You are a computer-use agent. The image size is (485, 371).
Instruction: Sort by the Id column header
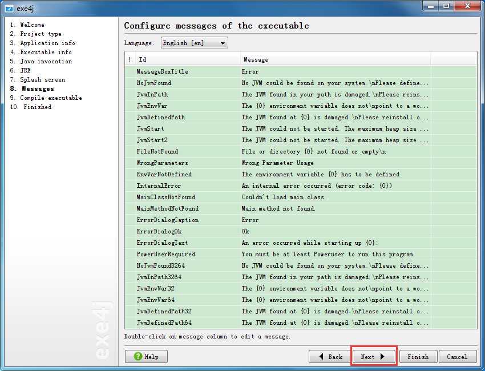pyautogui.click(x=188, y=59)
